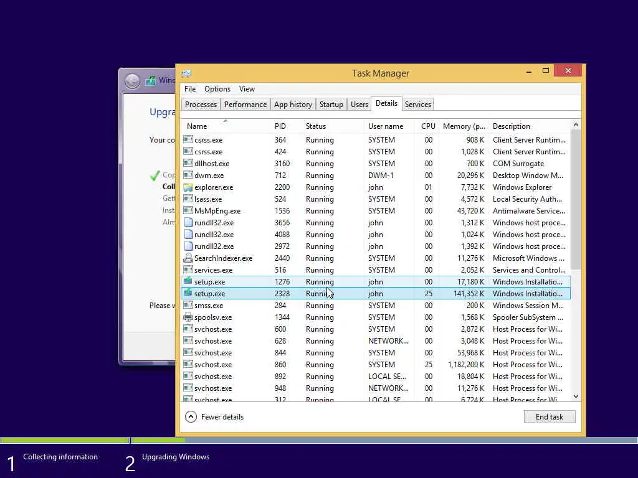Image resolution: width=638 pixels, height=478 pixels.
Task: Open the File menu
Action: pos(189,89)
